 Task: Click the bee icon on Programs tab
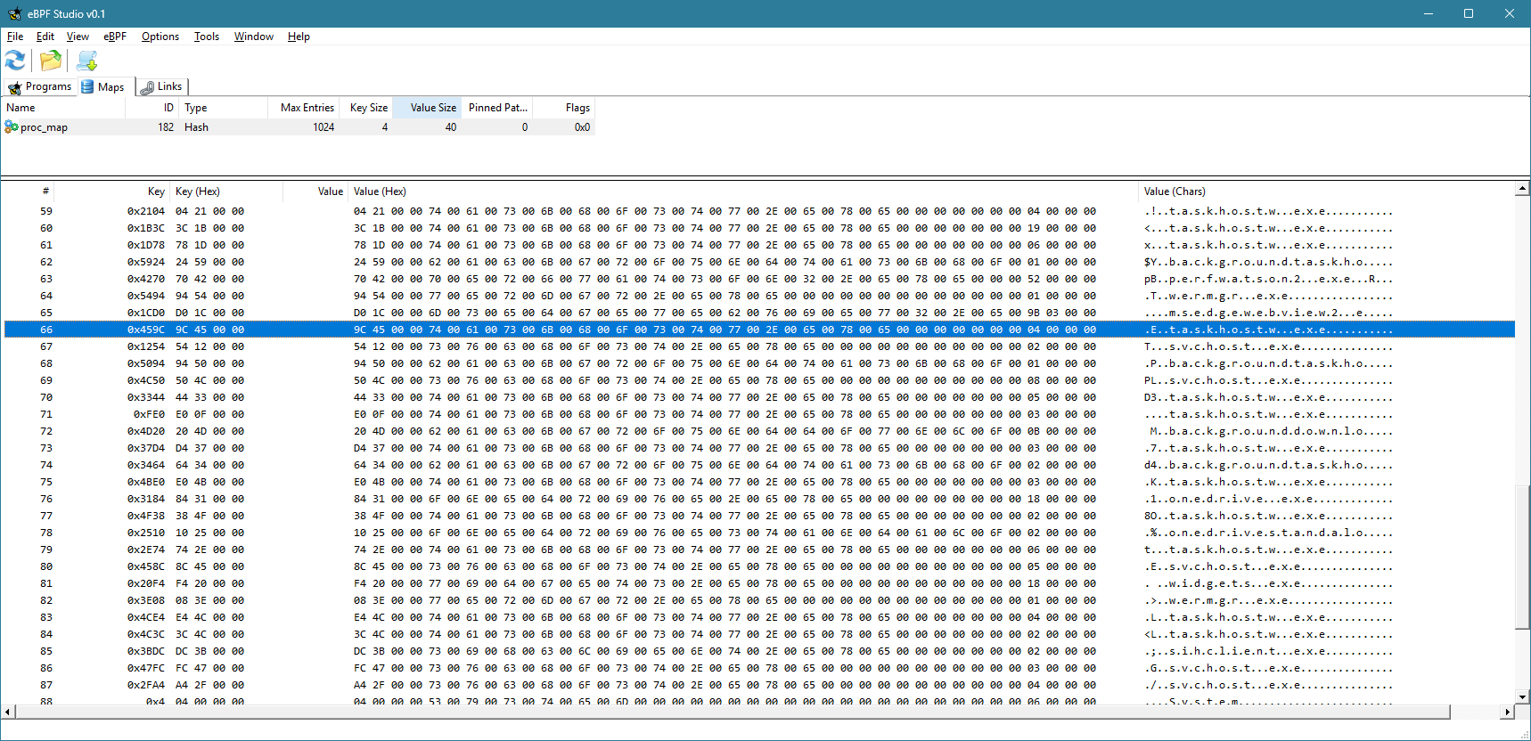pos(14,87)
